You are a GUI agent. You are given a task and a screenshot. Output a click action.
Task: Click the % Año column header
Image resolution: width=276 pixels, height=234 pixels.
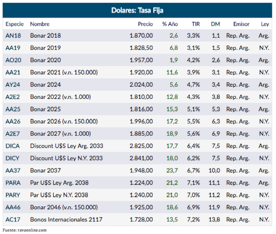[170, 24]
